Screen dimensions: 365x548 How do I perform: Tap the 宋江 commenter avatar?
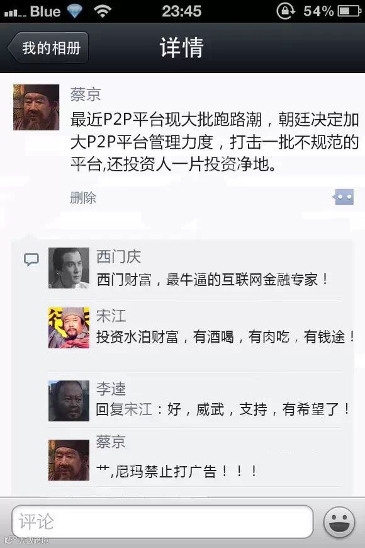pos(69,328)
